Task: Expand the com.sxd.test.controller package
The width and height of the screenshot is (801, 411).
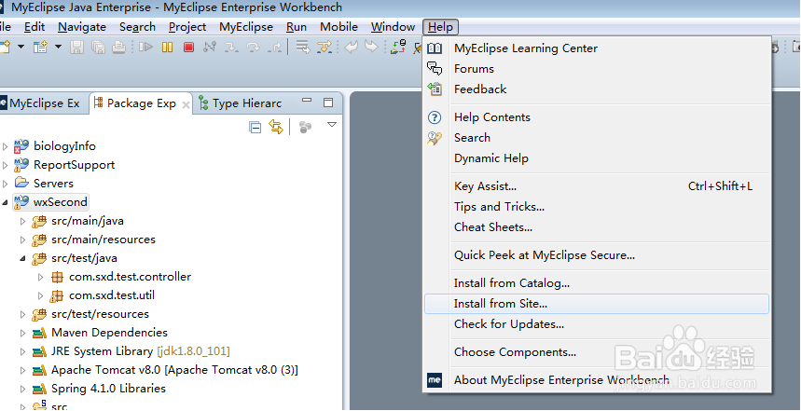Action: 41,277
